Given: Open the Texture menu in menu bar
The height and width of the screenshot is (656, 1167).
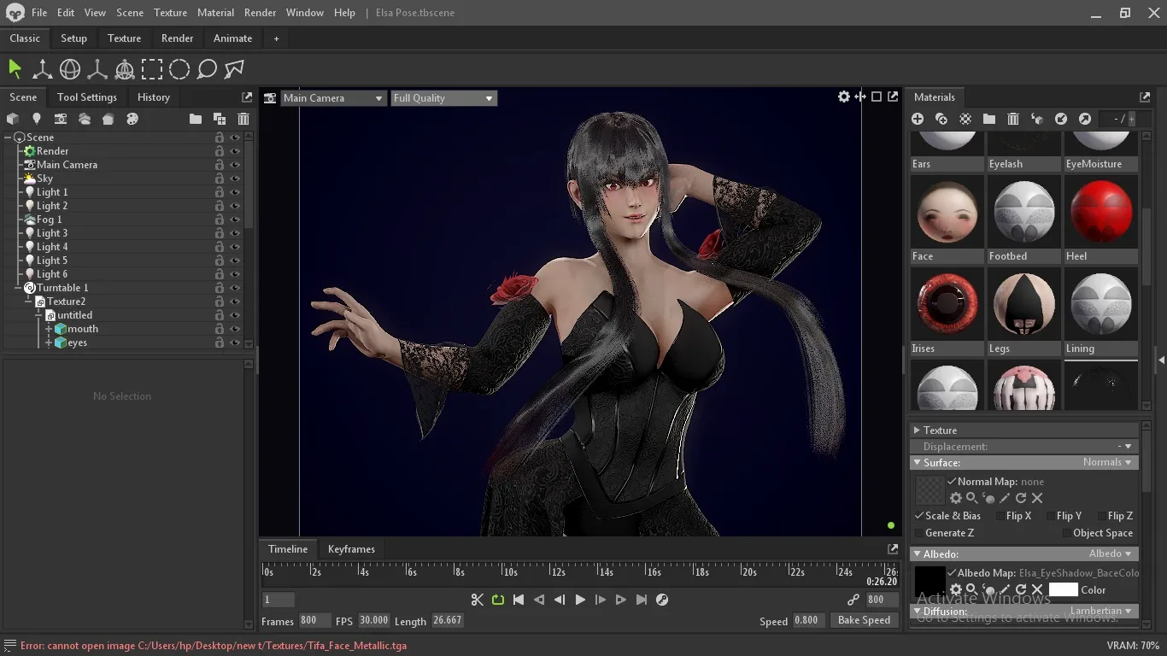Looking at the screenshot, I should pyautogui.click(x=170, y=13).
